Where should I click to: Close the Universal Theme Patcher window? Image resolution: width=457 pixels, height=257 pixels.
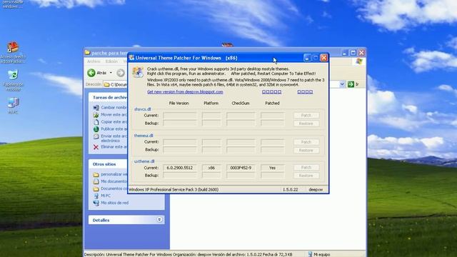(x=323, y=58)
